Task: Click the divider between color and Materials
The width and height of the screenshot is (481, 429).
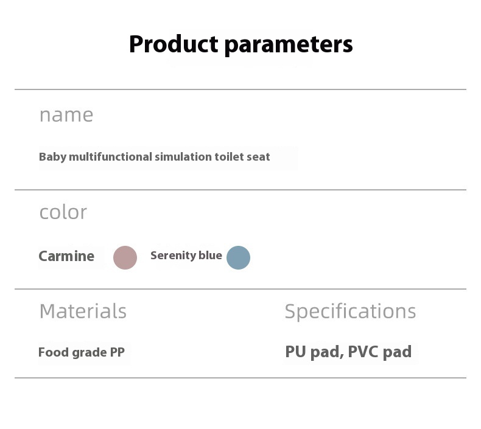Action: pyautogui.click(x=240, y=289)
